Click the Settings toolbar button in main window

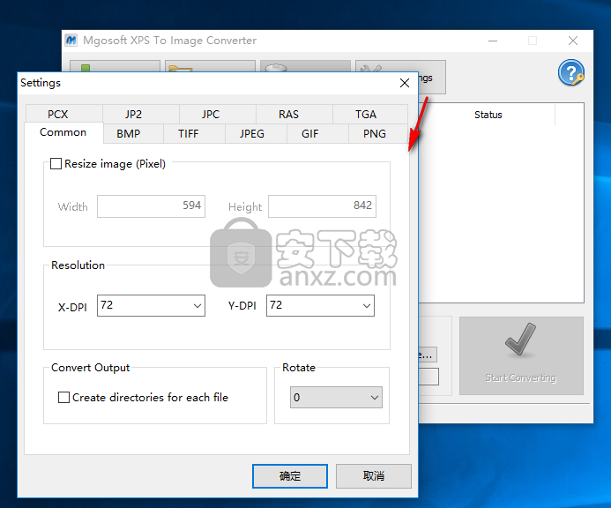tap(432, 78)
